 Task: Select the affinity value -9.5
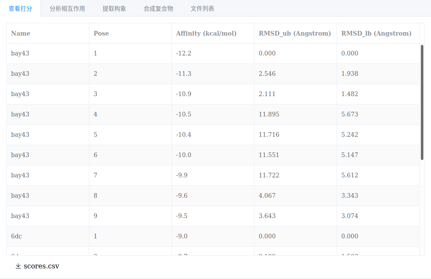pyautogui.click(x=182, y=216)
